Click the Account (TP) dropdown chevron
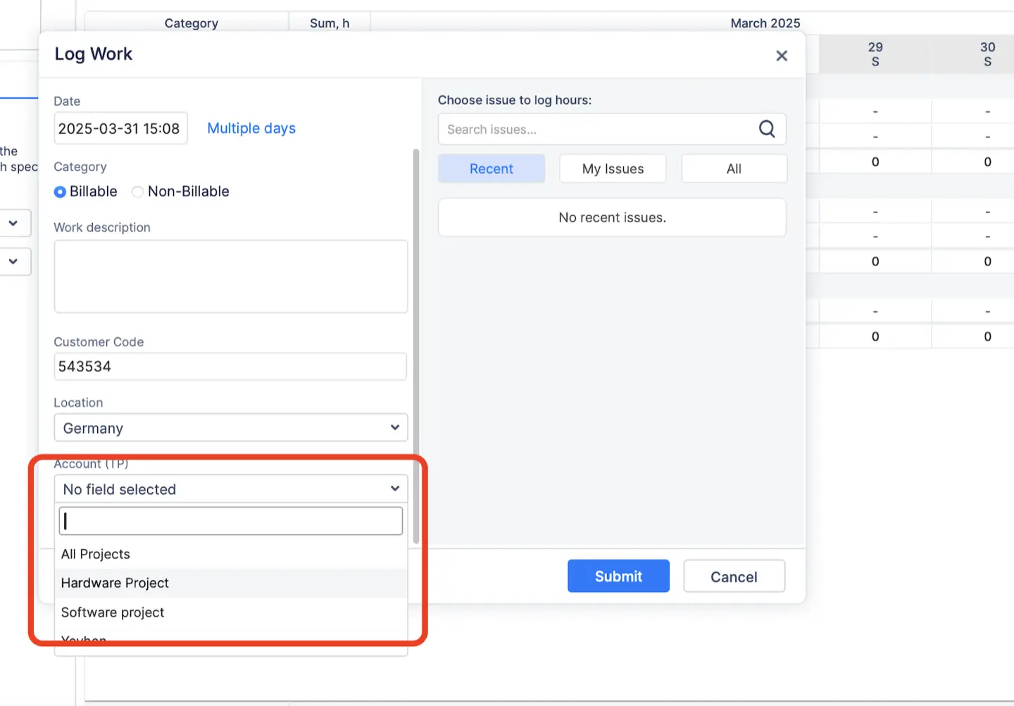This screenshot has height=706, width=1014. tap(394, 488)
